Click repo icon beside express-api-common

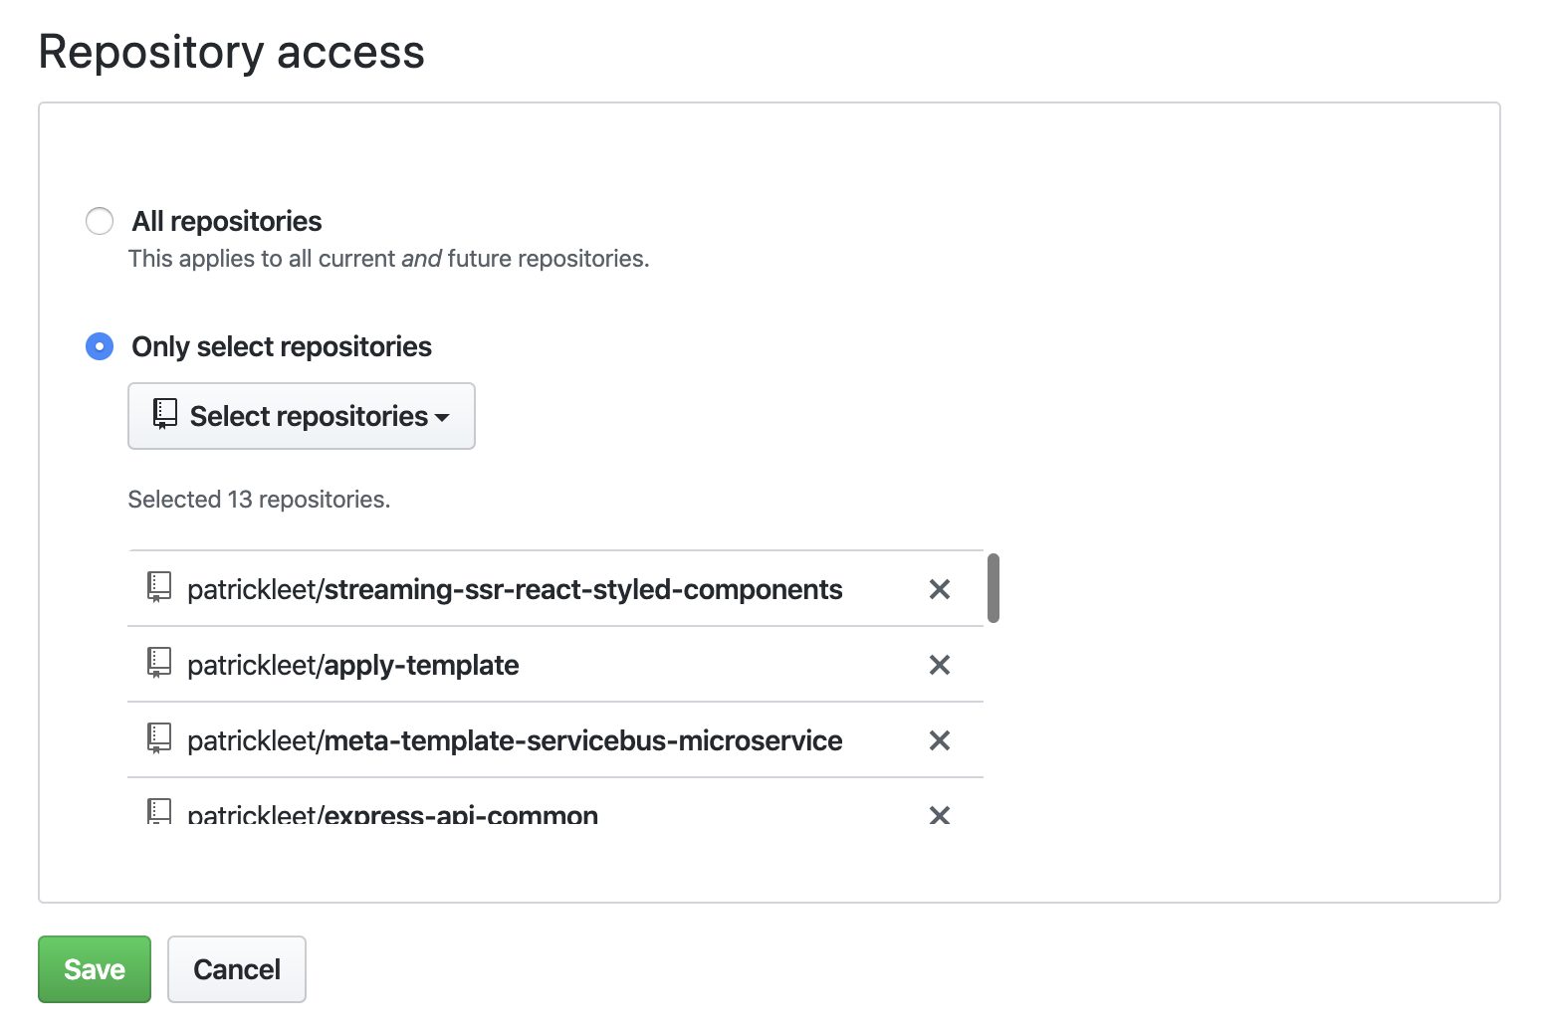coord(159,811)
